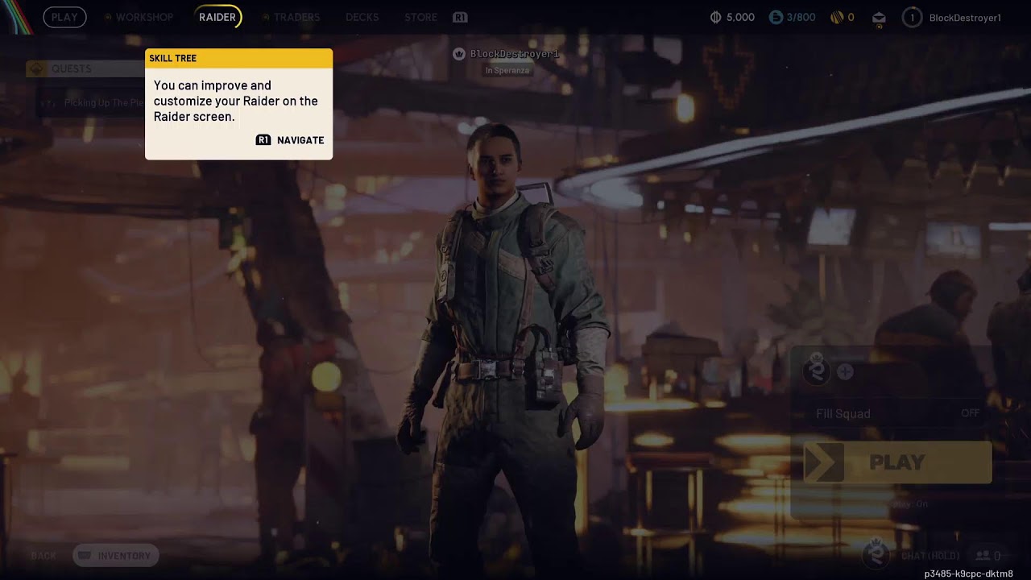1031x580 pixels.
Task: Toggle the Fill Squad setting
Action: 897,413
